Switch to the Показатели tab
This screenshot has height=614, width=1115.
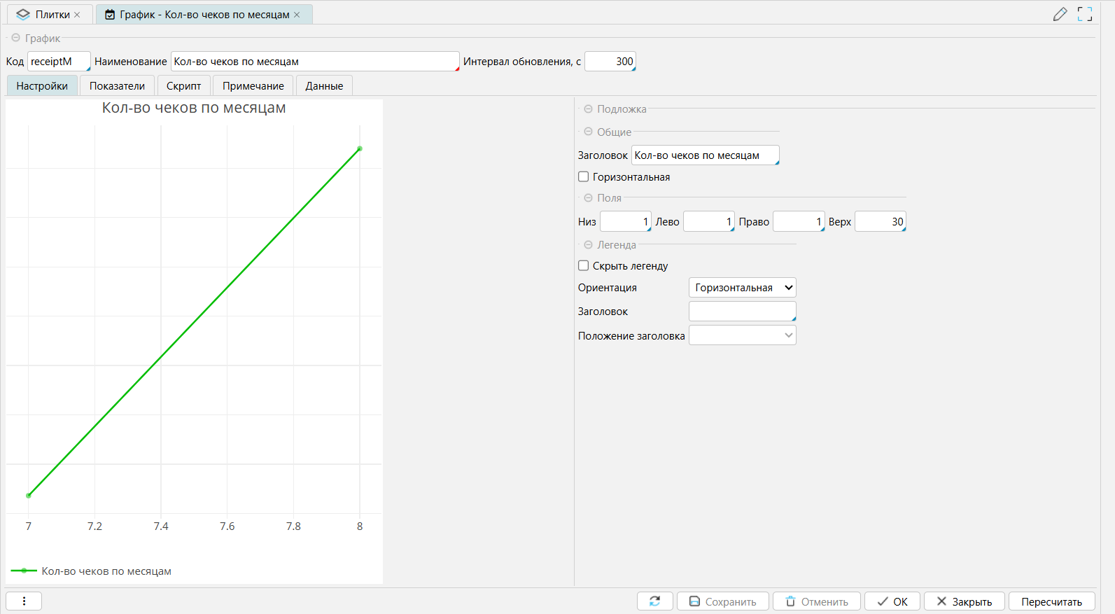pyautogui.click(x=117, y=86)
